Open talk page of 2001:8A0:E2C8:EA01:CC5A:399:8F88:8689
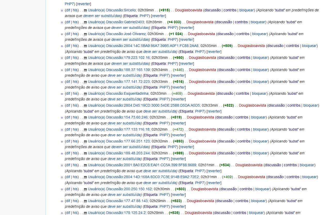The height and width of the screenshot is (215, 326). tap(142, 165)
